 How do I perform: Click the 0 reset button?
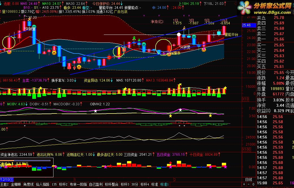[253, 184]
